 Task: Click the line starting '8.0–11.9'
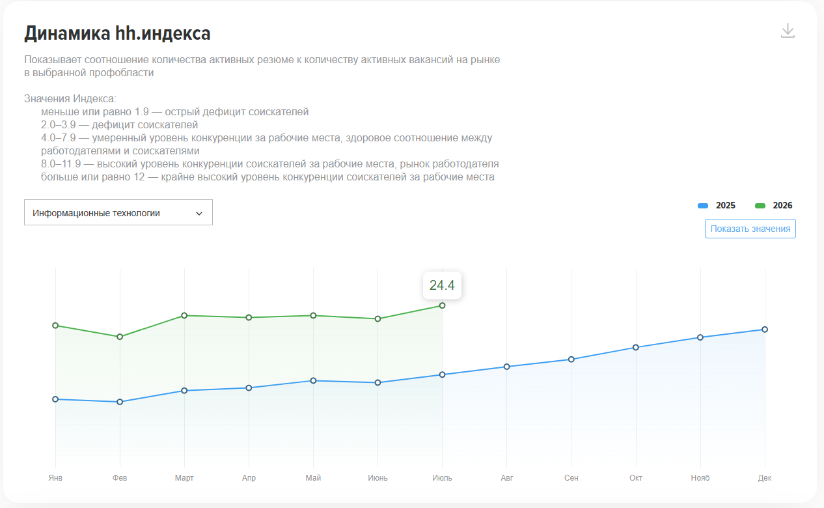[x=269, y=164]
